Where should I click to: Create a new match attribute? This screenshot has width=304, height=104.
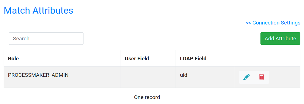pyautogui.click(x=280, y=38)
